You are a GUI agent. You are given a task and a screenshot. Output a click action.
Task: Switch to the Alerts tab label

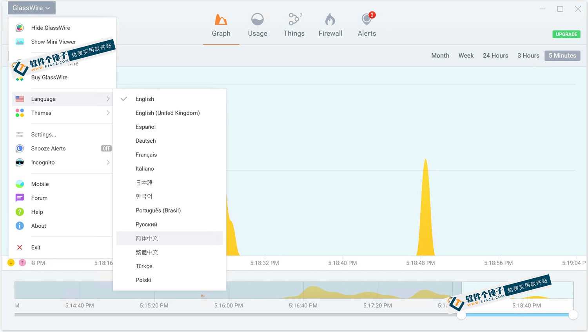[x=367, y=34]
